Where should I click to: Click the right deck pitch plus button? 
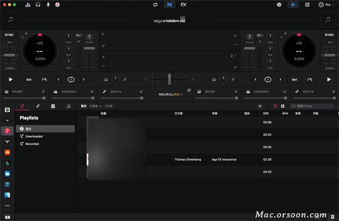[x=286, y=33]
